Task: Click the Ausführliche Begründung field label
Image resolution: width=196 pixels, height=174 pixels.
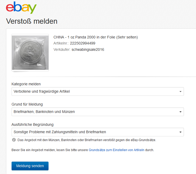Action: pos(33,125)
